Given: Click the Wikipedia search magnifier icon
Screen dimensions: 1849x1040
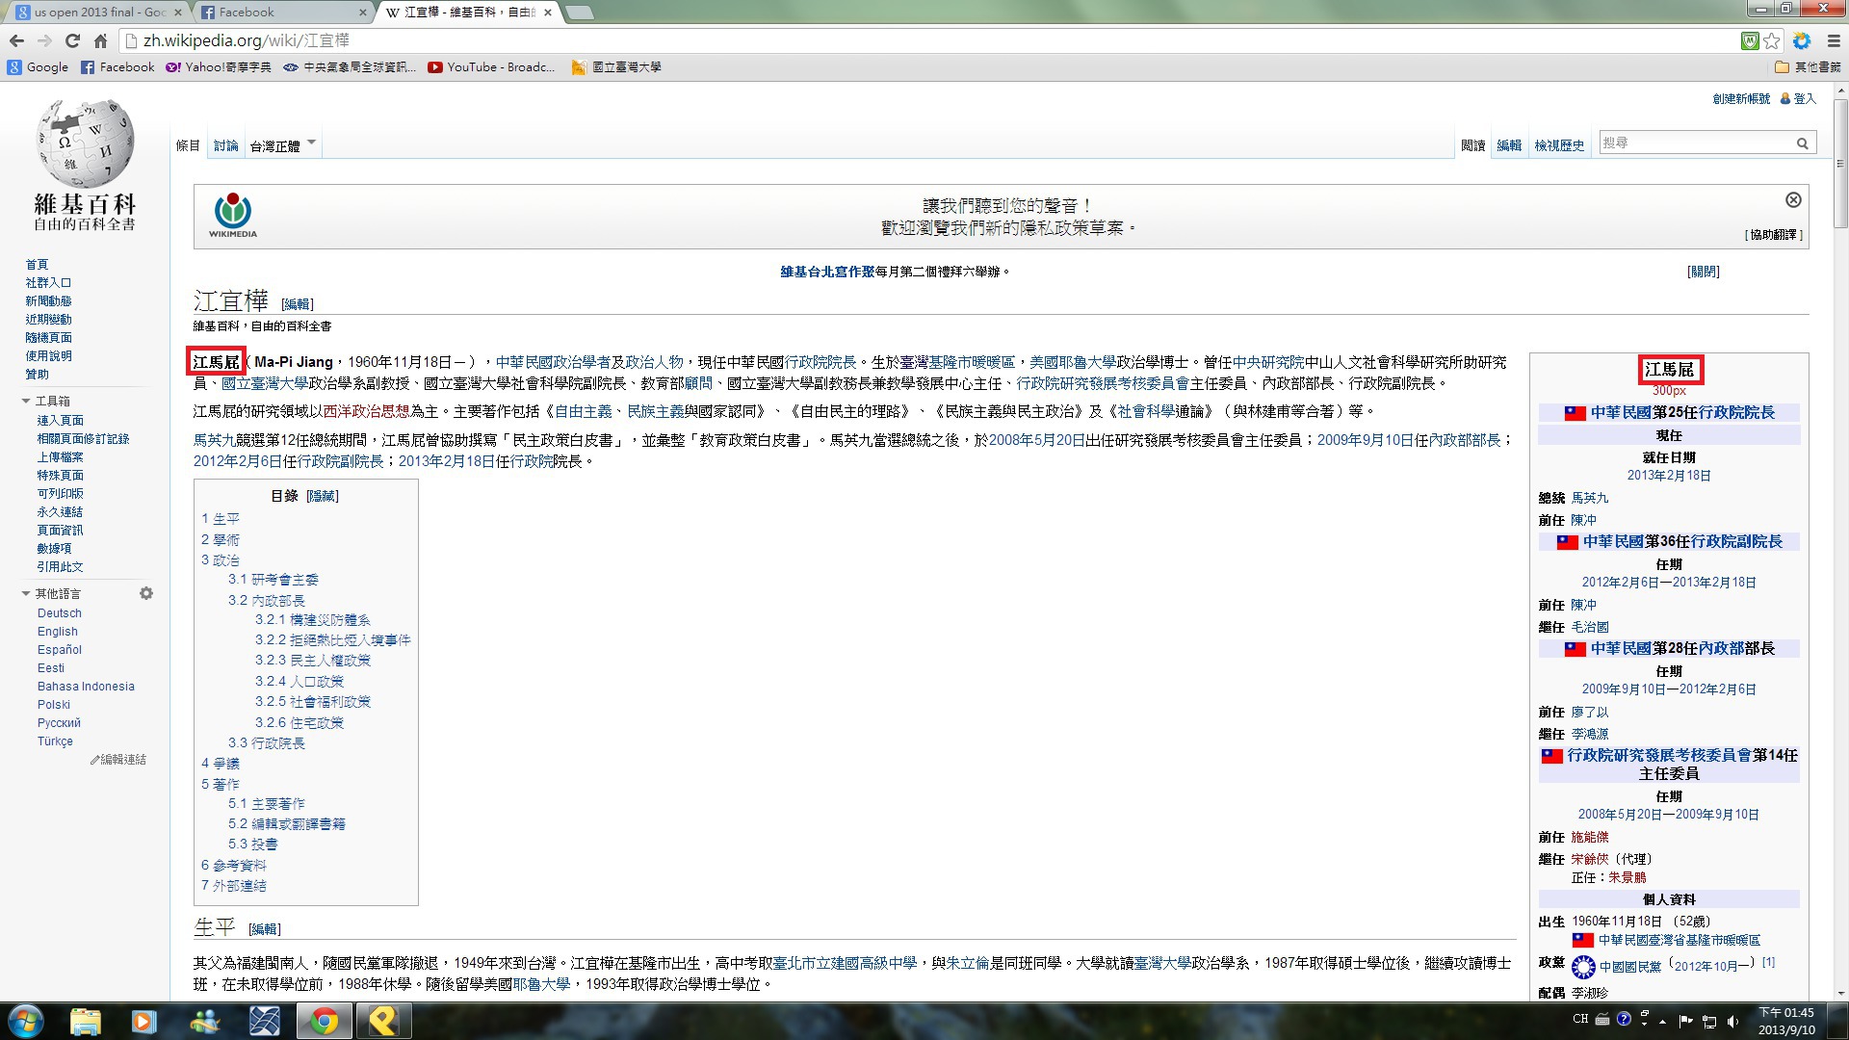Looking at the screenshot, I should [1802, 143].
